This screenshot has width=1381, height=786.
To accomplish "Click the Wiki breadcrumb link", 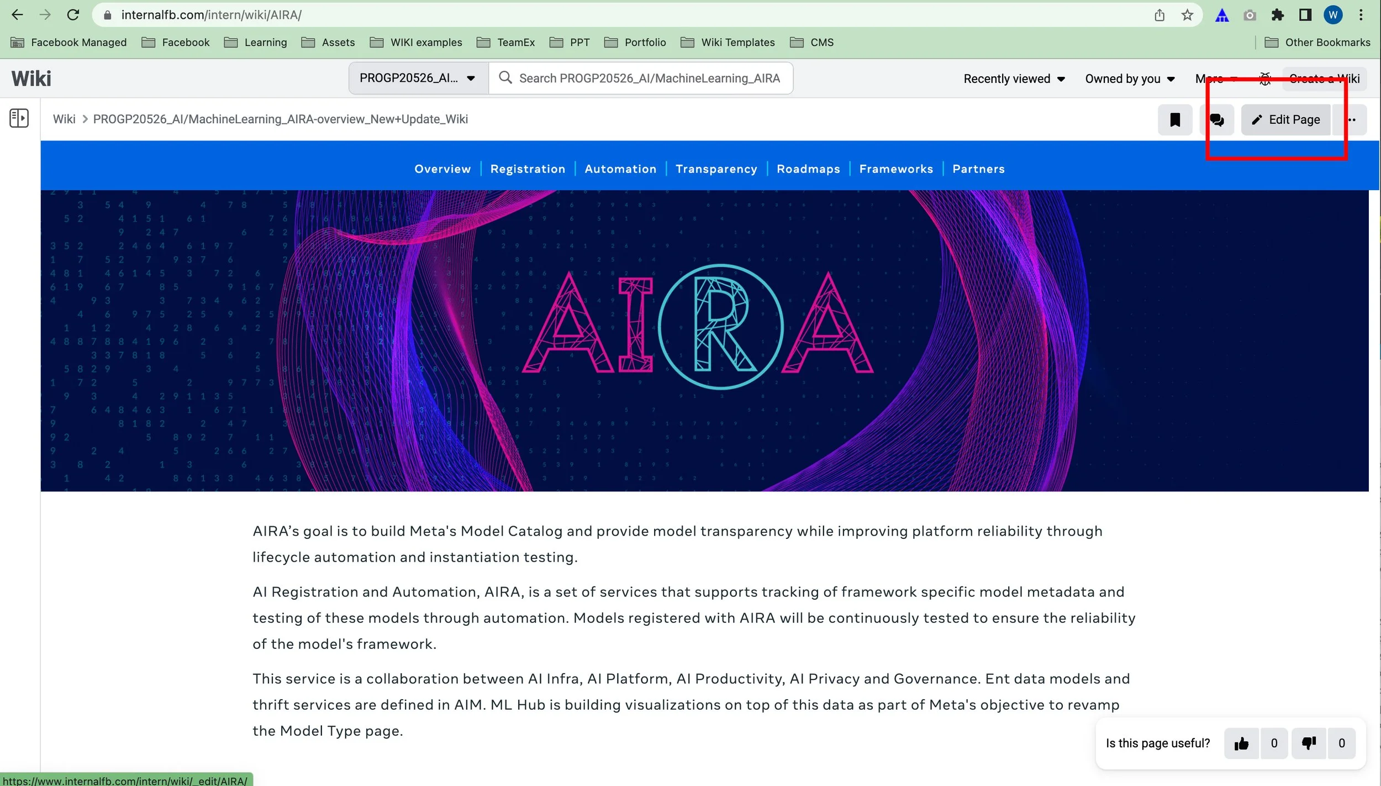I will (x=64, y=119).
